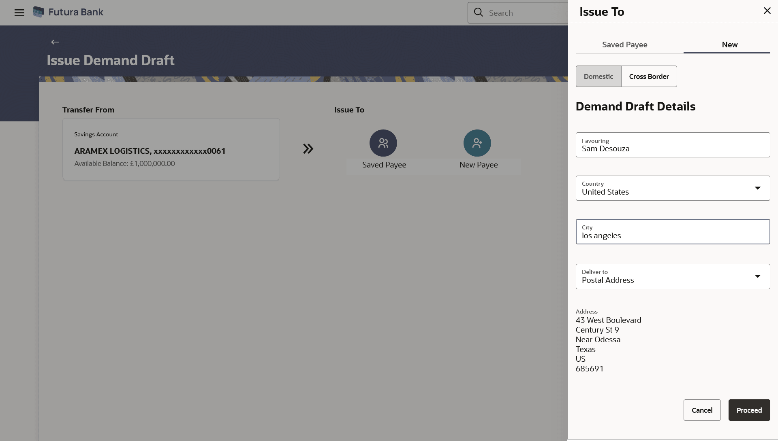Click the Proceed button
778x441 pixels.
749,410
